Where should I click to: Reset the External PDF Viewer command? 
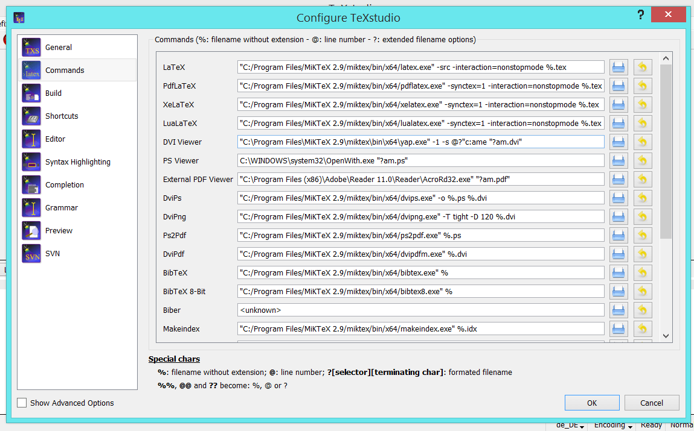(642, 179)
